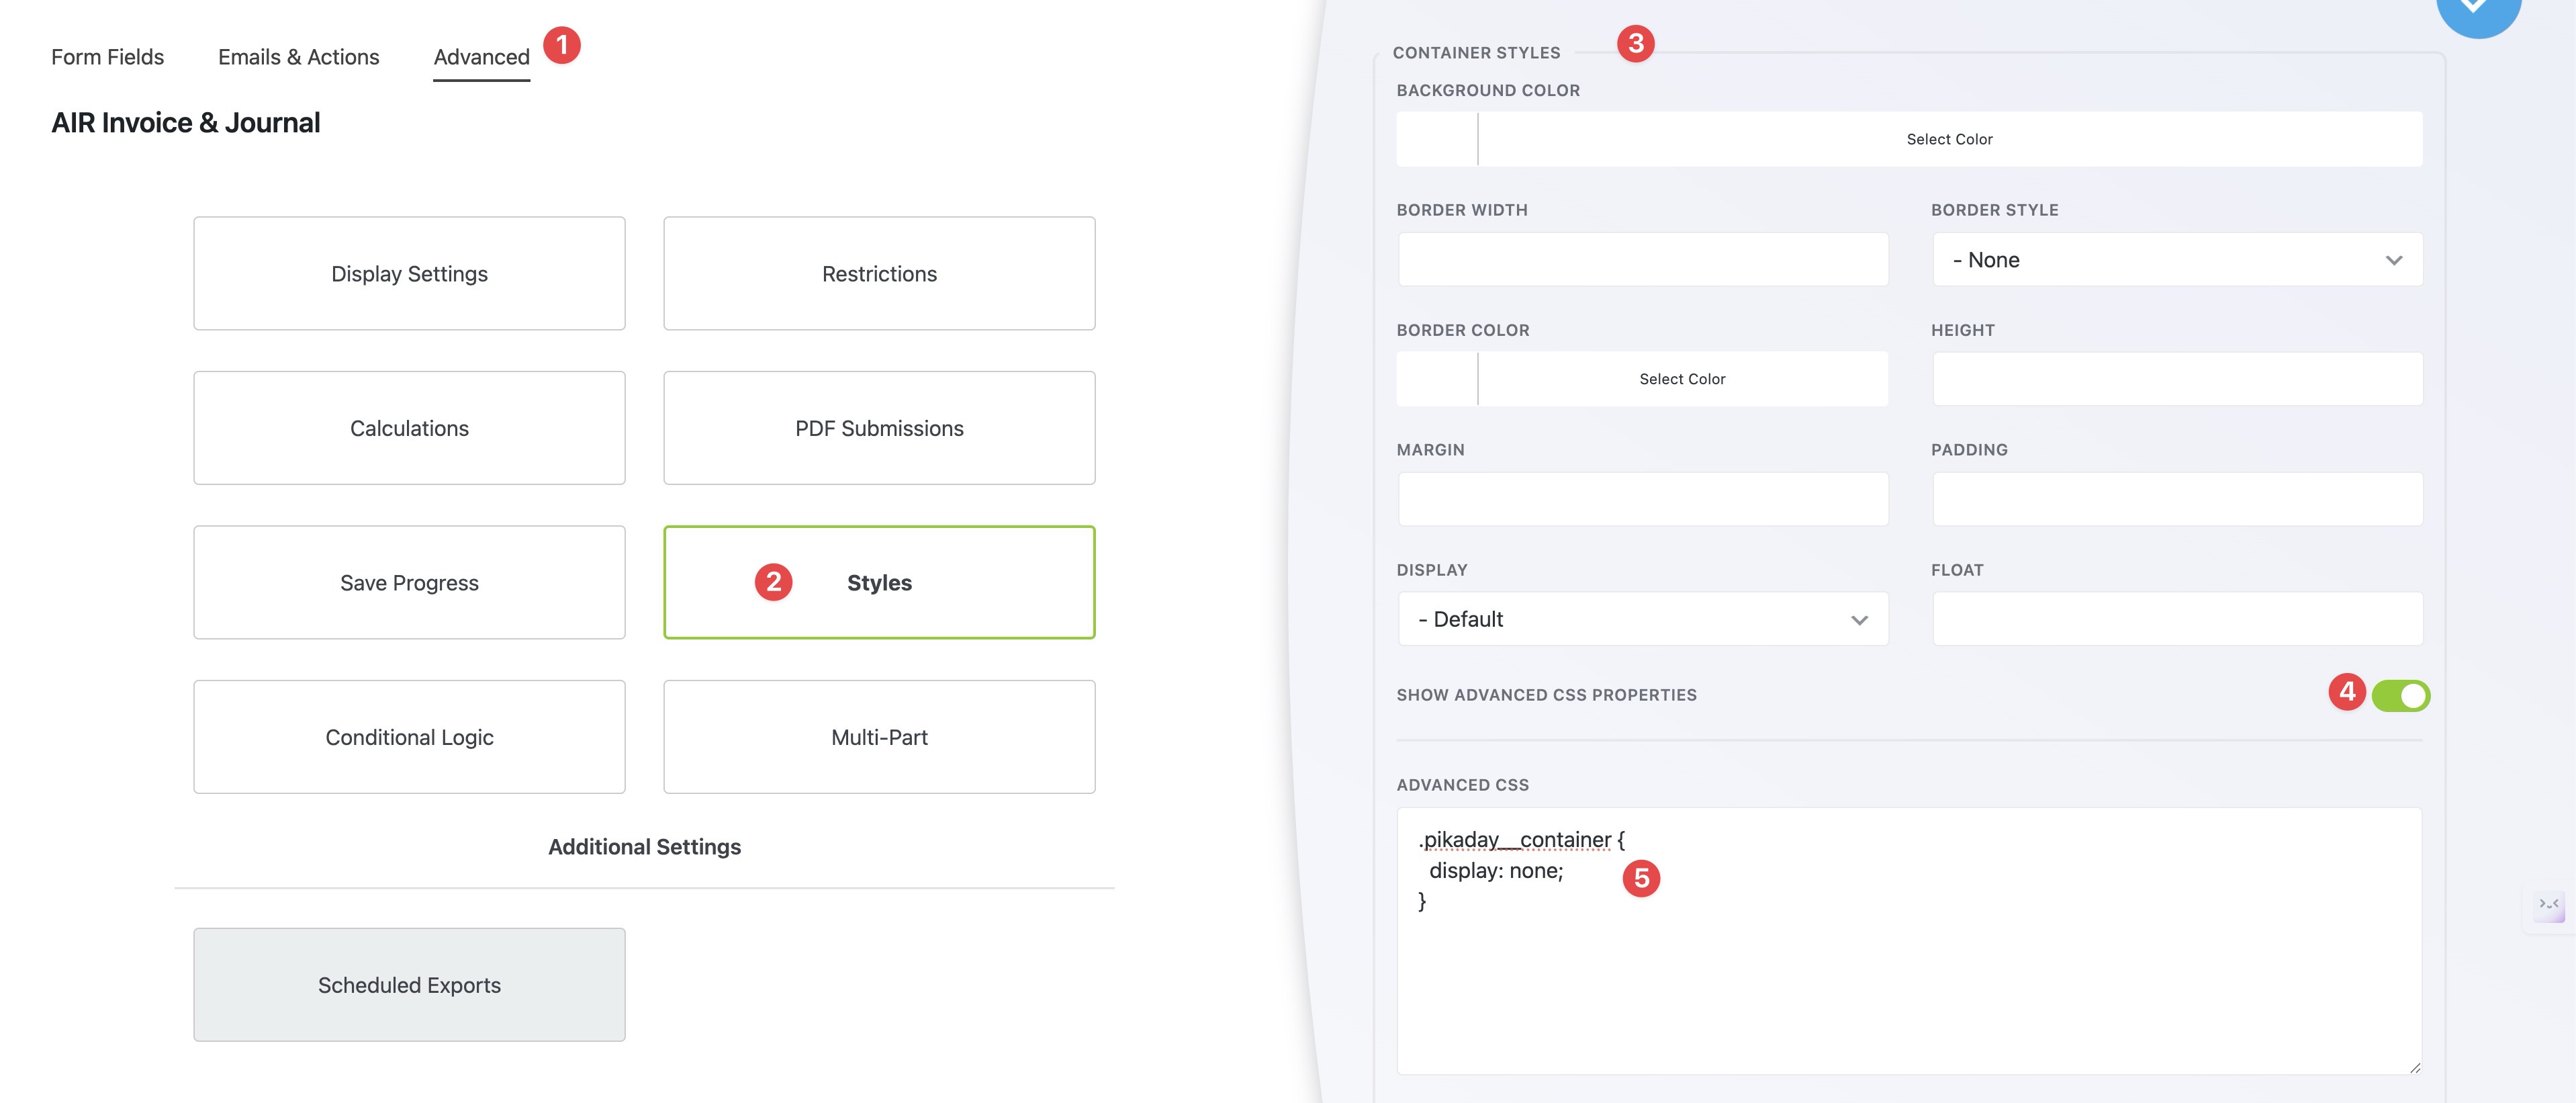Open Scheduled Exports additional setting
The height and width of the screenshot is (1103, 2576).
click(x=409, y=985)
